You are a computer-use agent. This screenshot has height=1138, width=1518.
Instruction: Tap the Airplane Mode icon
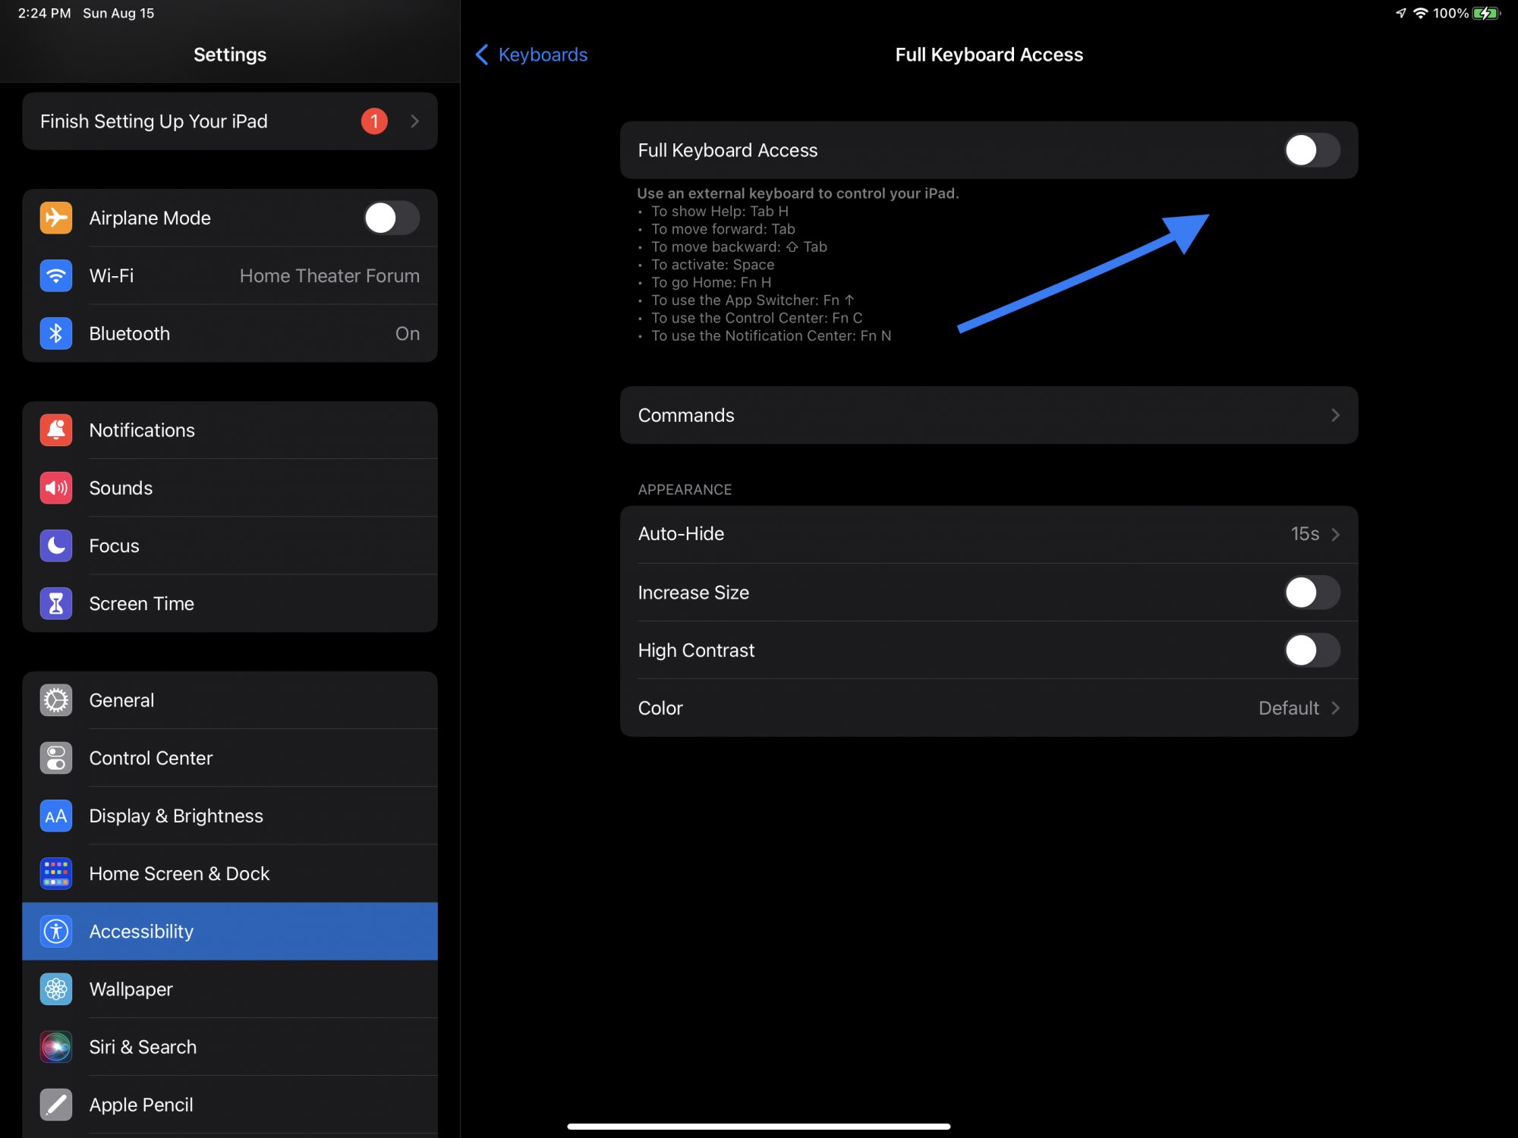click(56, 218)
